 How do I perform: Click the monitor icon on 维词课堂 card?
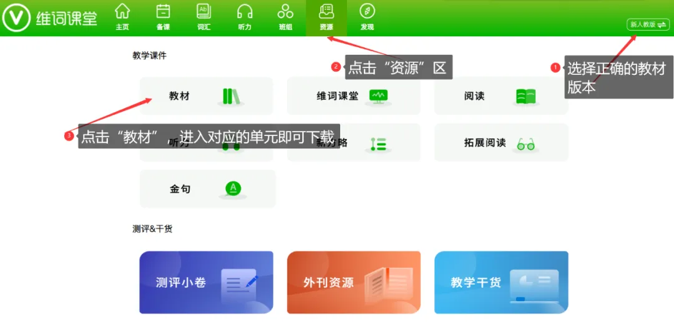(x=379, y=96)
